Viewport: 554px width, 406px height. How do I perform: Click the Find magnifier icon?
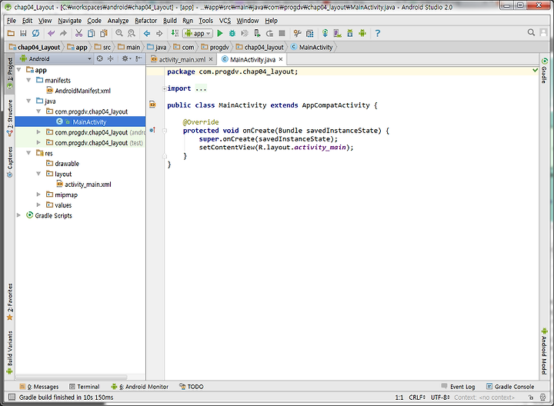(x=119, y=33)
